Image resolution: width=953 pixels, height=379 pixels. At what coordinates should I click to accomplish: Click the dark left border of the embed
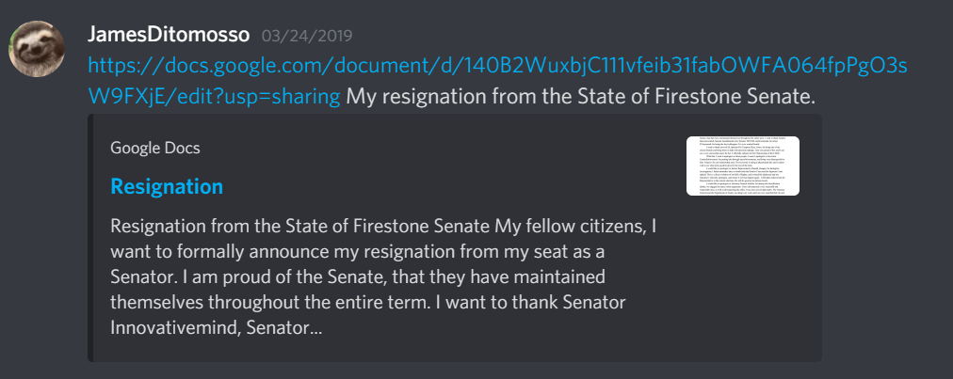[x=90, y=238]
